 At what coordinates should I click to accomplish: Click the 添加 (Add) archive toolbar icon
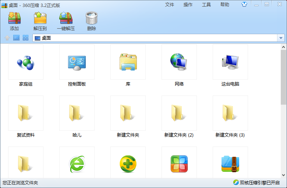click(14, 18)
